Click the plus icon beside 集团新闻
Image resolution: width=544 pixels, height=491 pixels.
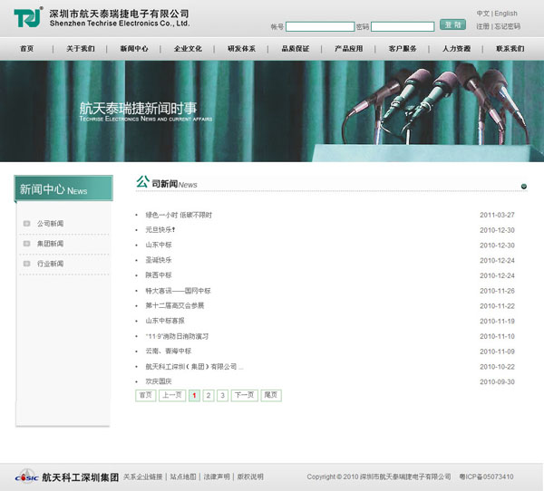click(27, 243)
